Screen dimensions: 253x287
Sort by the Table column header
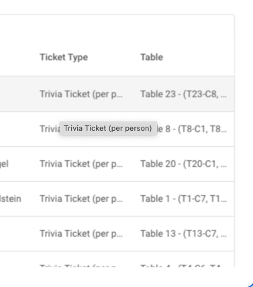point(152,57)
